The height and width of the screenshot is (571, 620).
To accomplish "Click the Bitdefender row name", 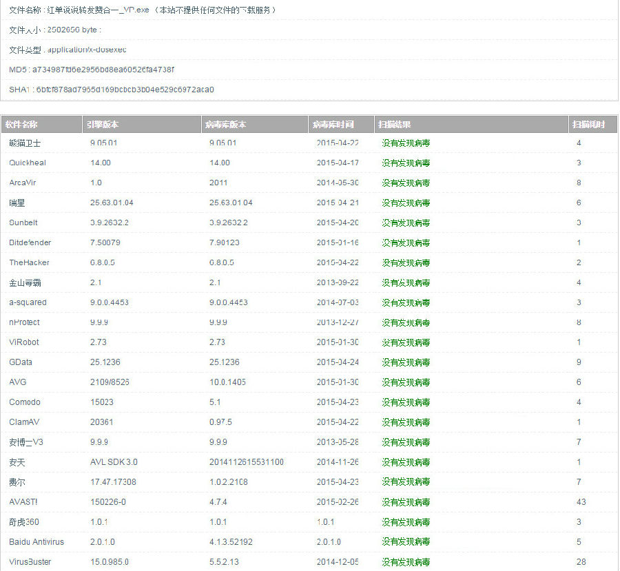I will tap(30, 242).
